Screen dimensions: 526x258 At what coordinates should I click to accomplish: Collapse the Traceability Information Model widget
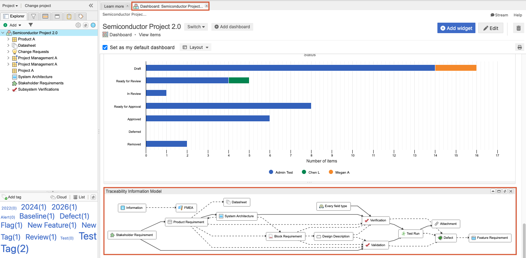click(x=493, y=191)
